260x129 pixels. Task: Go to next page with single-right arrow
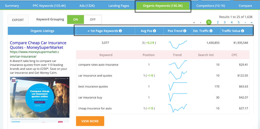click(x=245, y=22)
